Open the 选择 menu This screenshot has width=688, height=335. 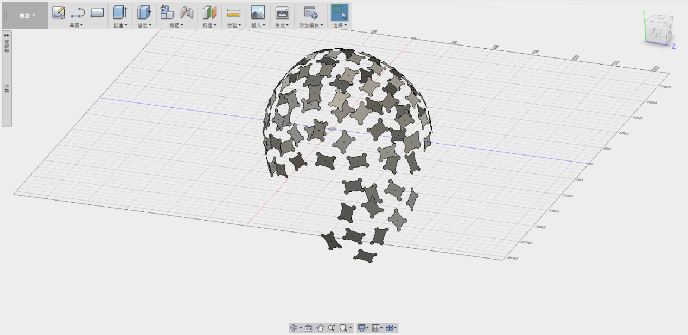click(340, 25)
